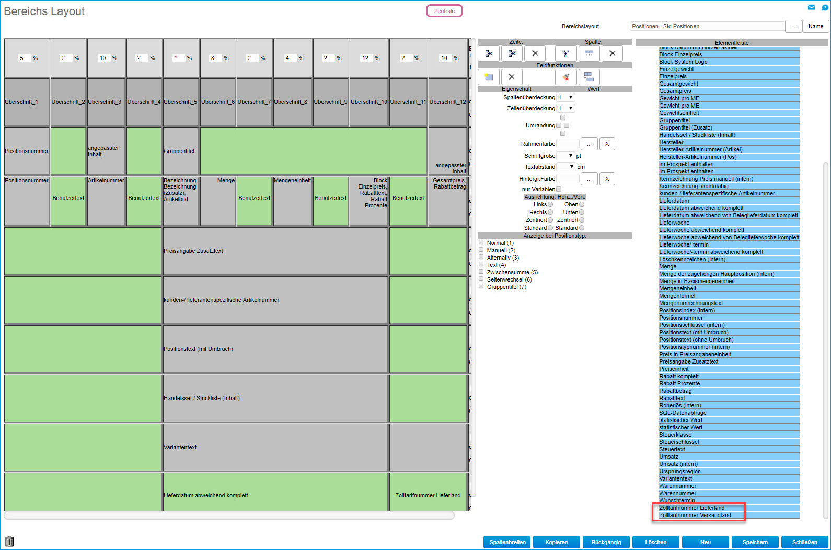
Task: Click the clear formatting brush icon
Action: click(566, 77)
